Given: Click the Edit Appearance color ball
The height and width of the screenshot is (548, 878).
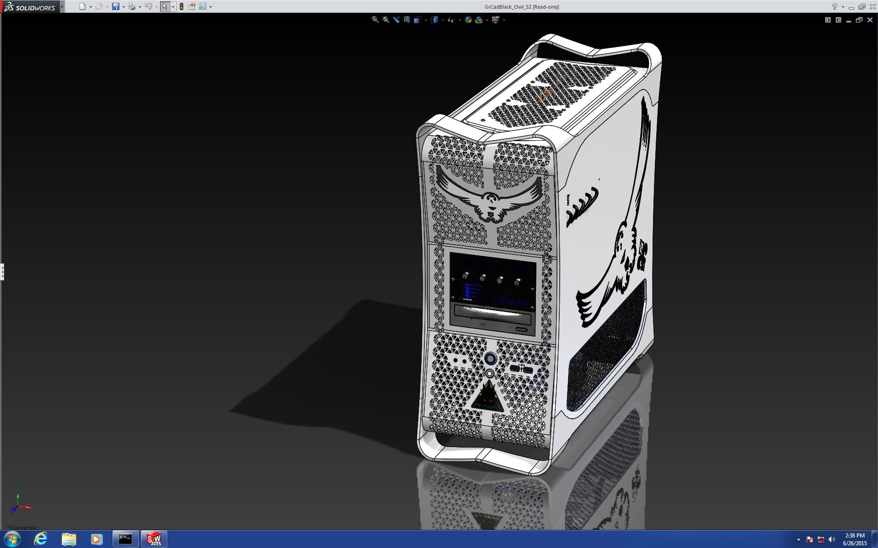Looking at the screenshot, I should (x=468, y=20).
